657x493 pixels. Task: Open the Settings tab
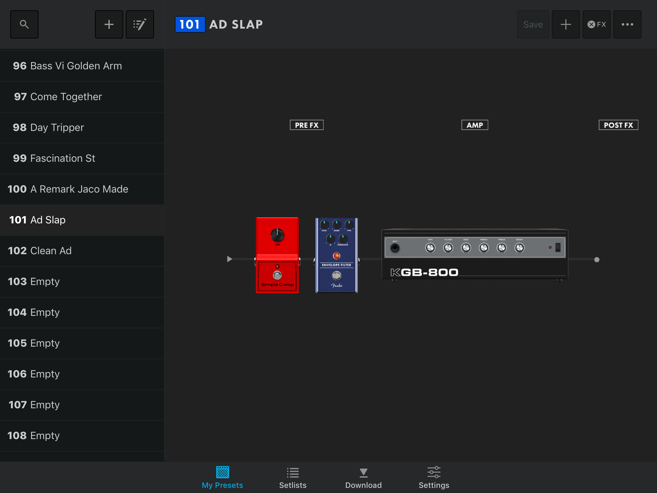coord(434,478)
